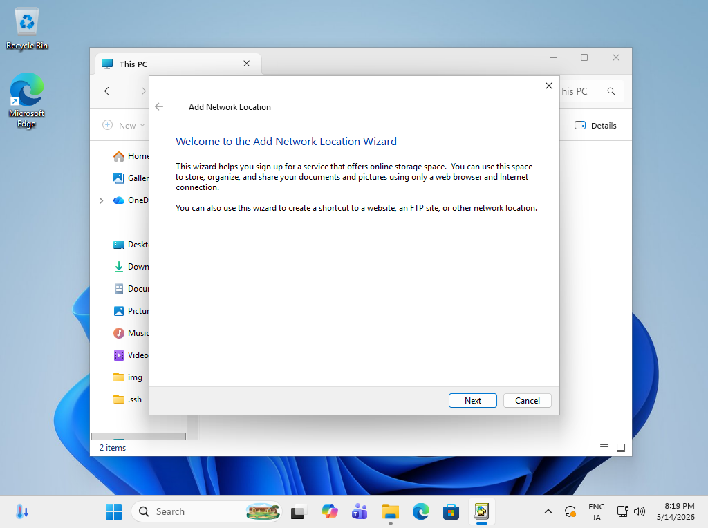Open the Downloads folder in sidebar
Viewport: 708px width, 528px height.
(131, 267)
